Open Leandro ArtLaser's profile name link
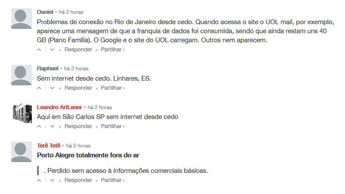The image size is (345, 194). pyautogui.click(x=60, y=107)
